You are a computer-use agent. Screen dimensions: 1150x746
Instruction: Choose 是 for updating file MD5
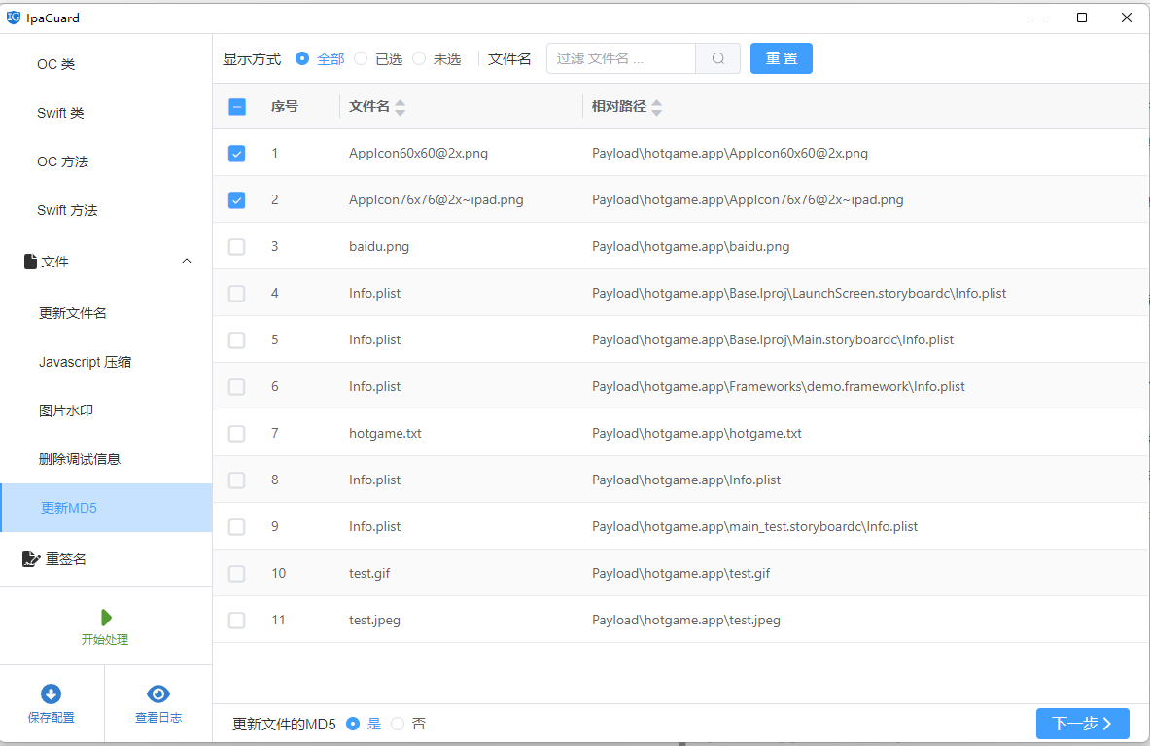point(353,724)
